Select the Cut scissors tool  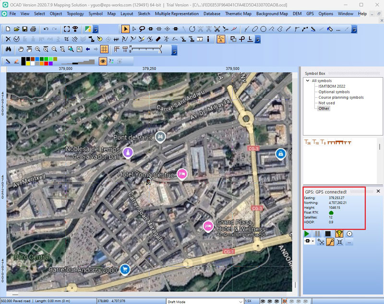(217, 29)
